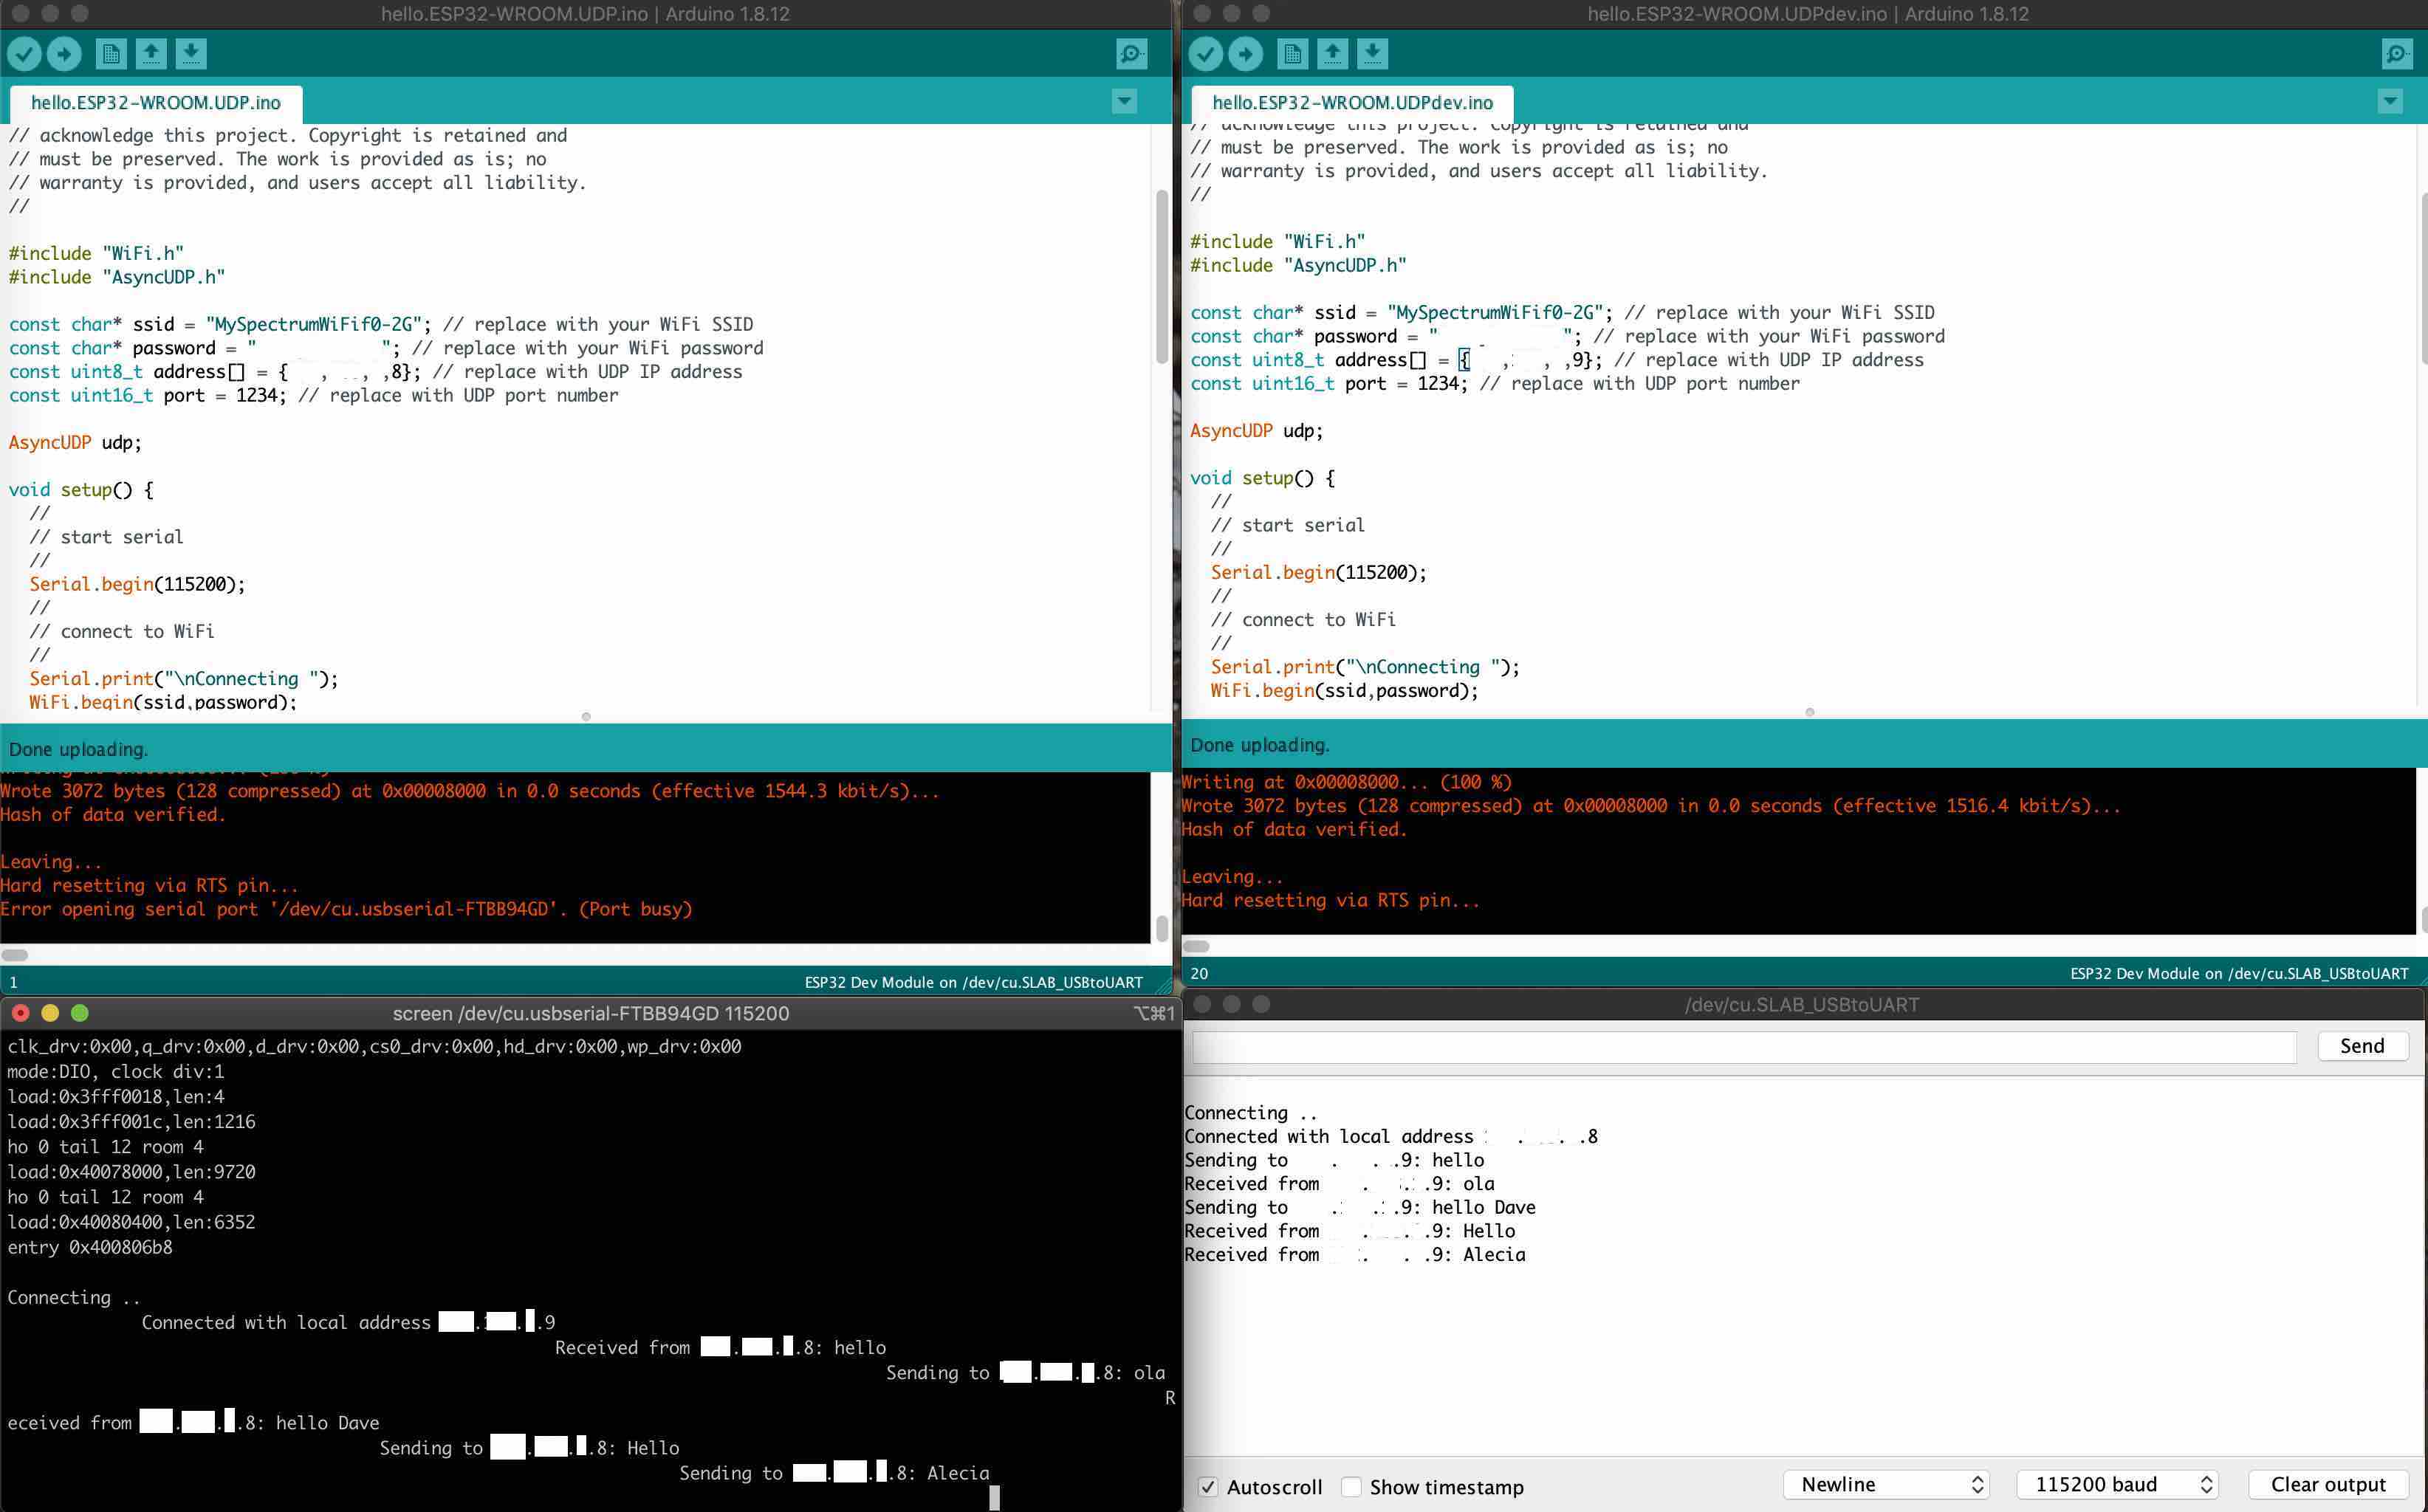
Task: Click 'WiFi.begin(ssid,password);' line in right editor
Action: (1344, 691)
